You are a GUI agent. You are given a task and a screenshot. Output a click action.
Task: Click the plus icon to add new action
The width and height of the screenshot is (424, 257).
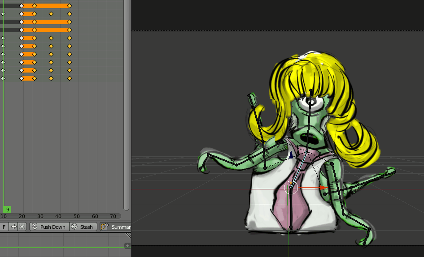point(14,227)
